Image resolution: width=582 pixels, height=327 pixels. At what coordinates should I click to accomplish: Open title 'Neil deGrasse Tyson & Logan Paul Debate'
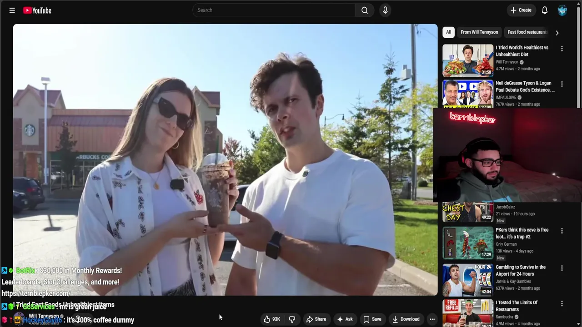[x=525, y=86]
